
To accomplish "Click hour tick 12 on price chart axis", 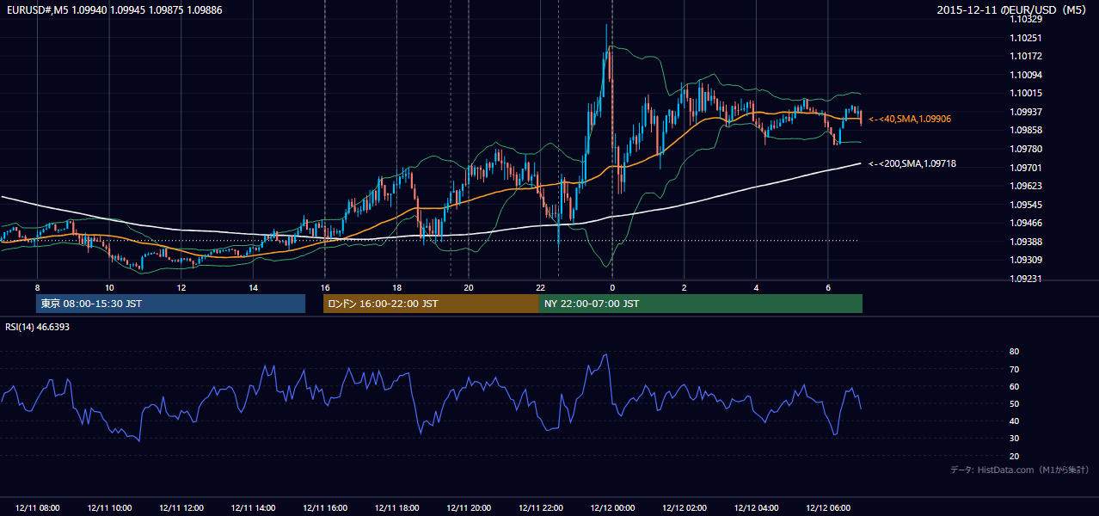I will (181, 286).
